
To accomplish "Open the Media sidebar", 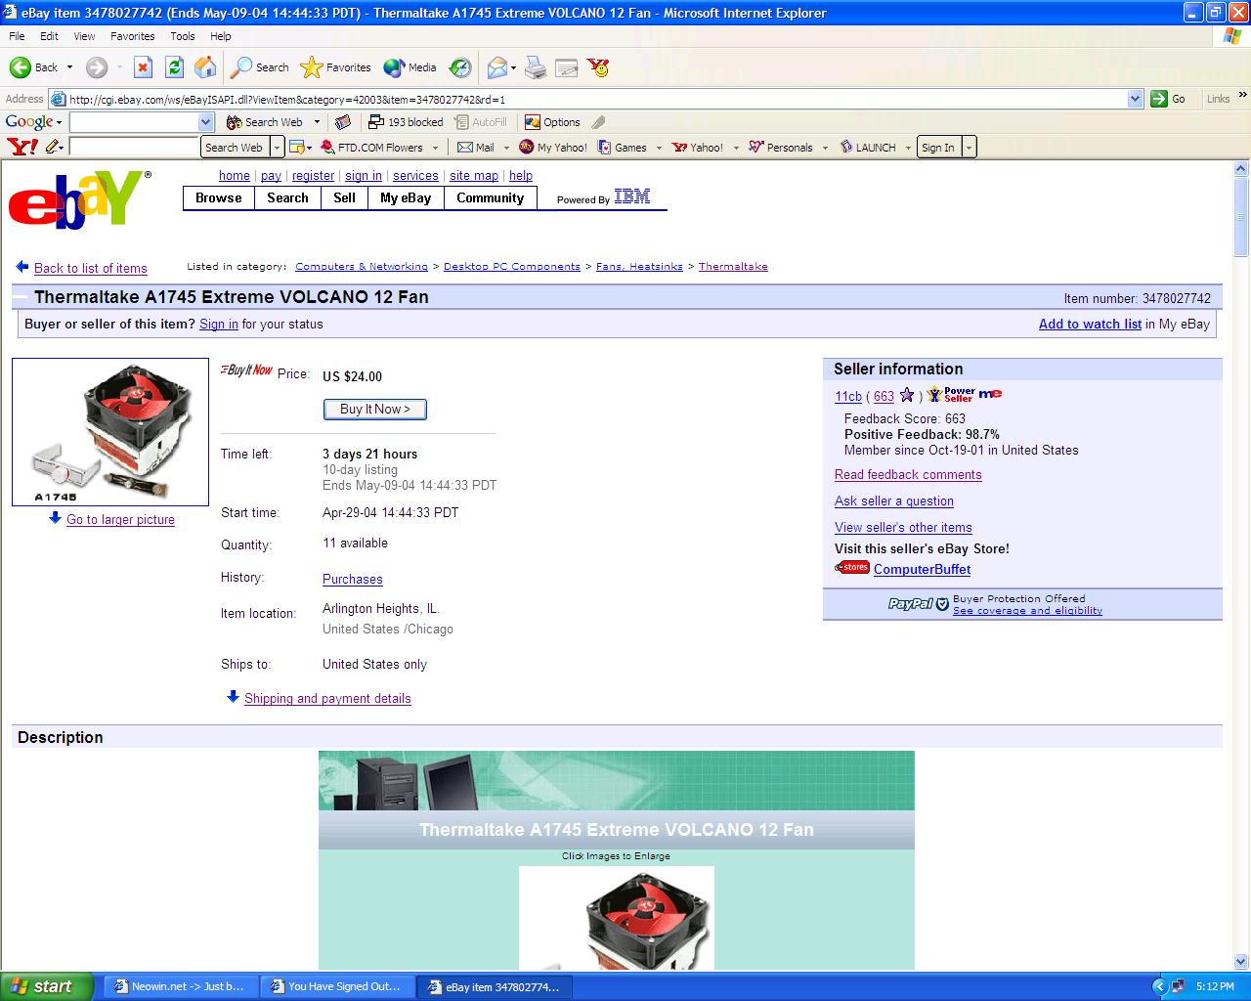I will point(409,67).
